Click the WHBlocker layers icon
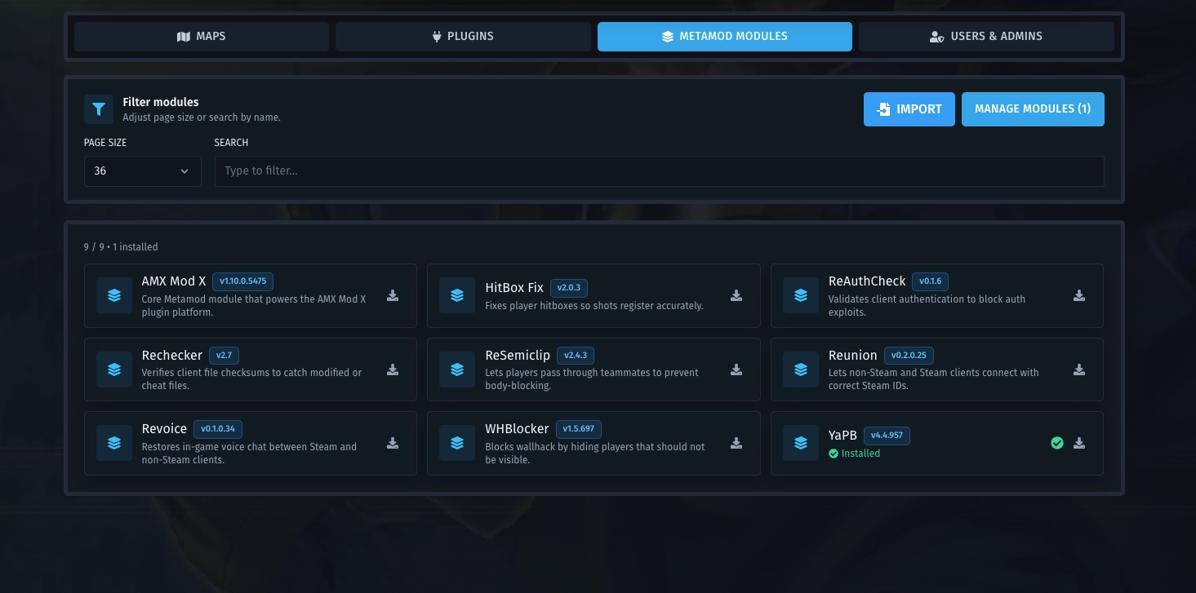The height and width of the screenshot is (593, 1196). pos(457,443)
